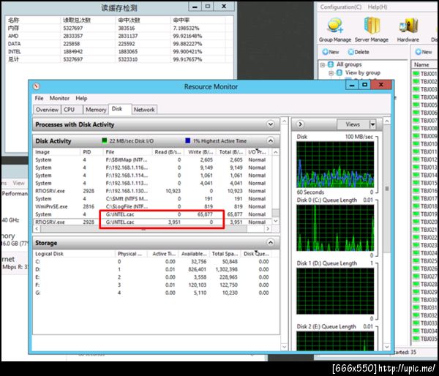Sort Storage by Total Space column header
This screenshot has height=376, width=439.
tap(225, 254)
